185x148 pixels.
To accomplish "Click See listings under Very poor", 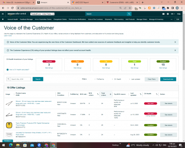I will (49, 68).
